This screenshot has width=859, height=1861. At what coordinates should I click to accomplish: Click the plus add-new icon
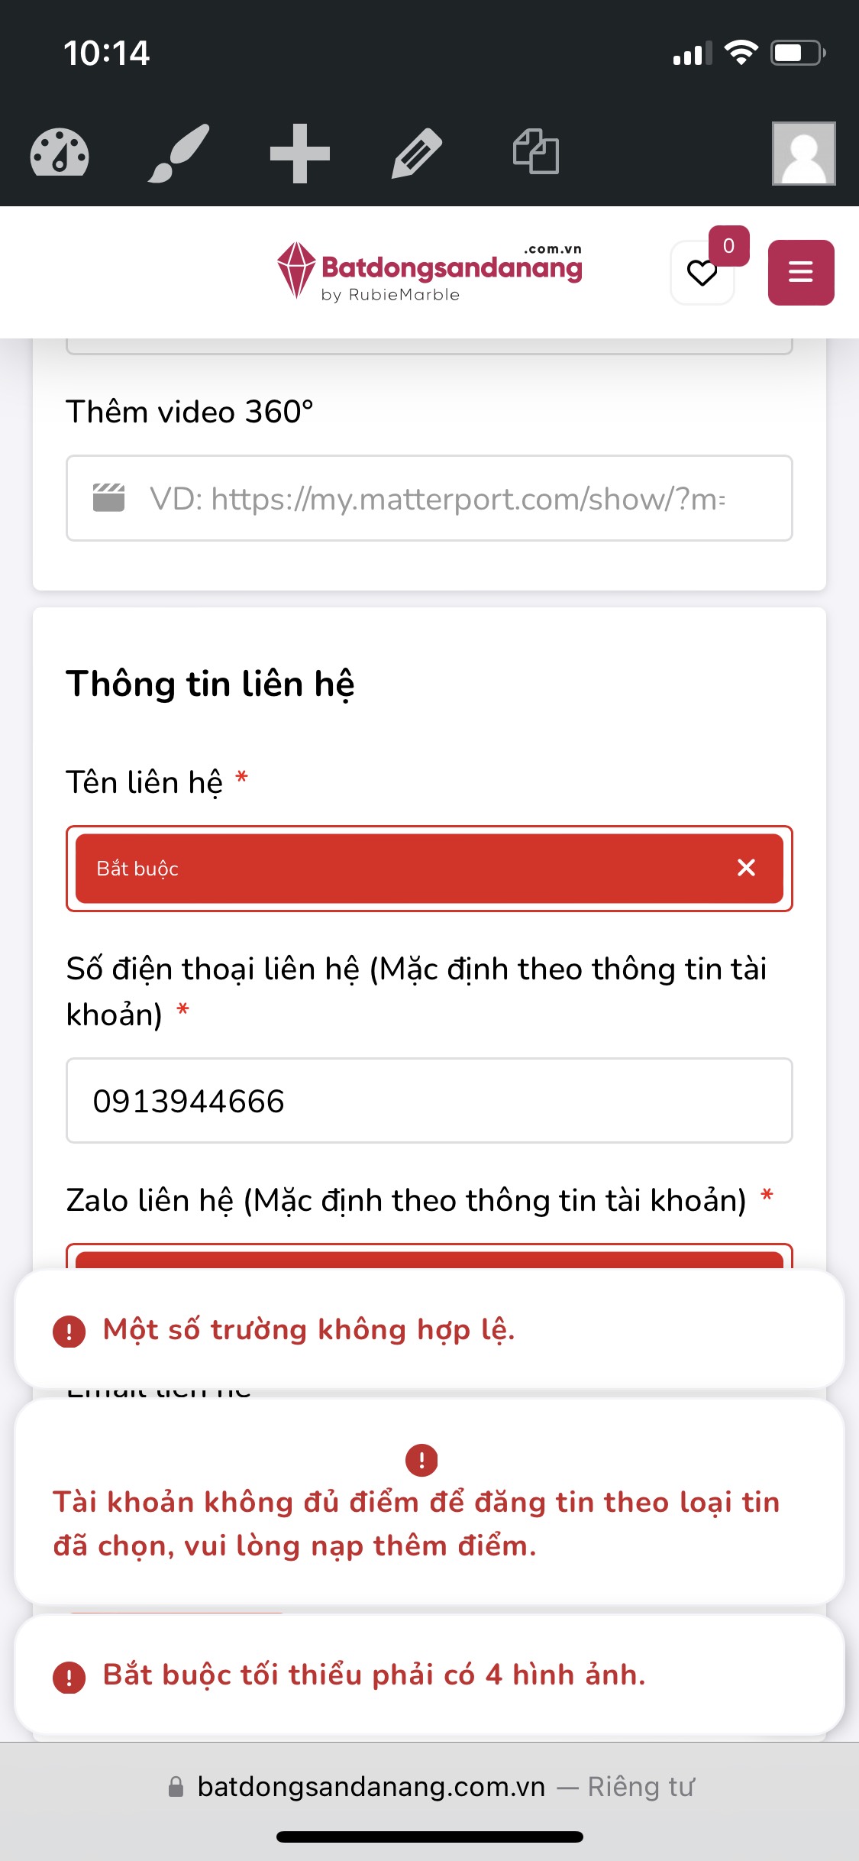click(x=299, y=153)
